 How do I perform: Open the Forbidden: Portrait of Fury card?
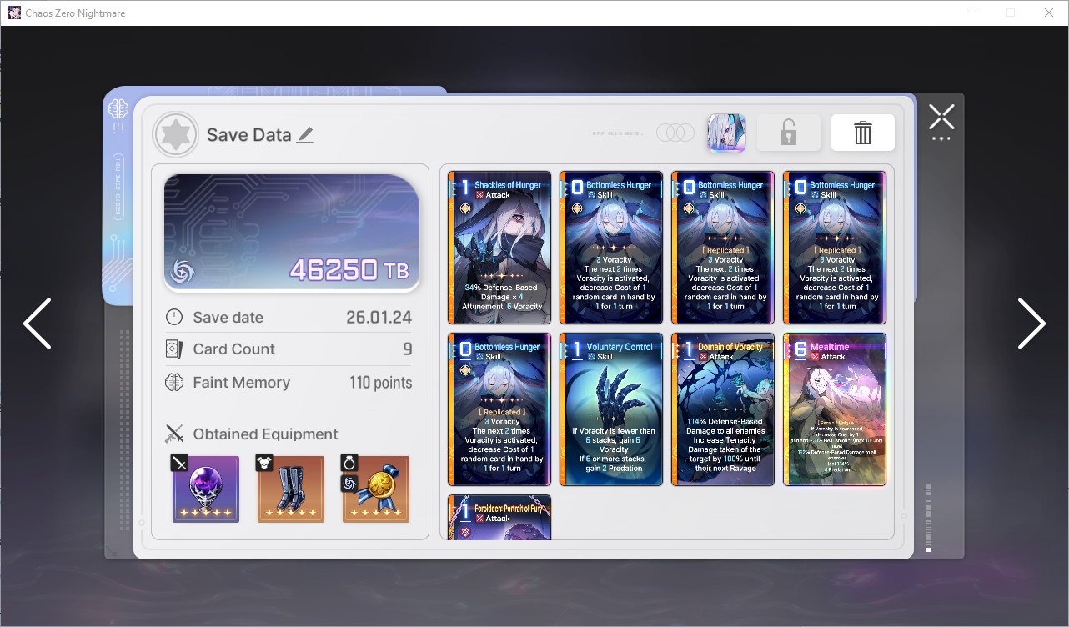[x=499, y=517]
